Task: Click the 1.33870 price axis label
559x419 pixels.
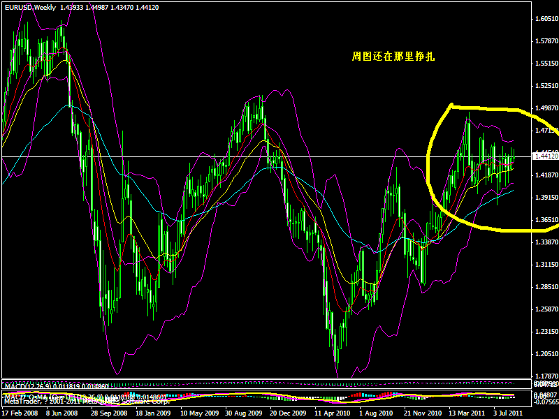Action: (x=546, y=242)
